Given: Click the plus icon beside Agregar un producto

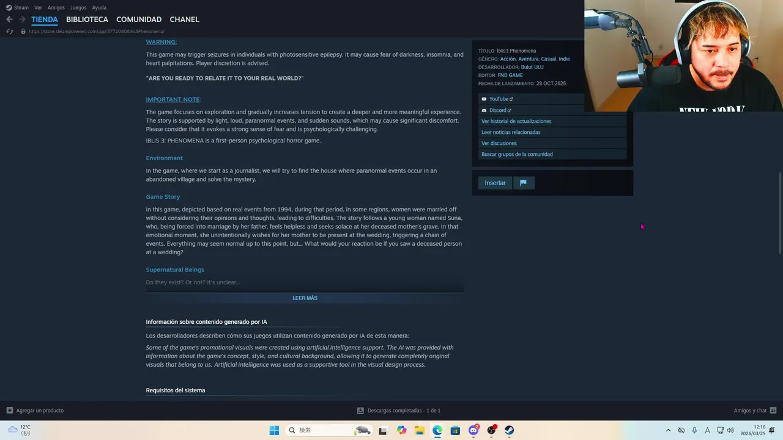Looking at the screenshot, I should (x=9, y=411).
